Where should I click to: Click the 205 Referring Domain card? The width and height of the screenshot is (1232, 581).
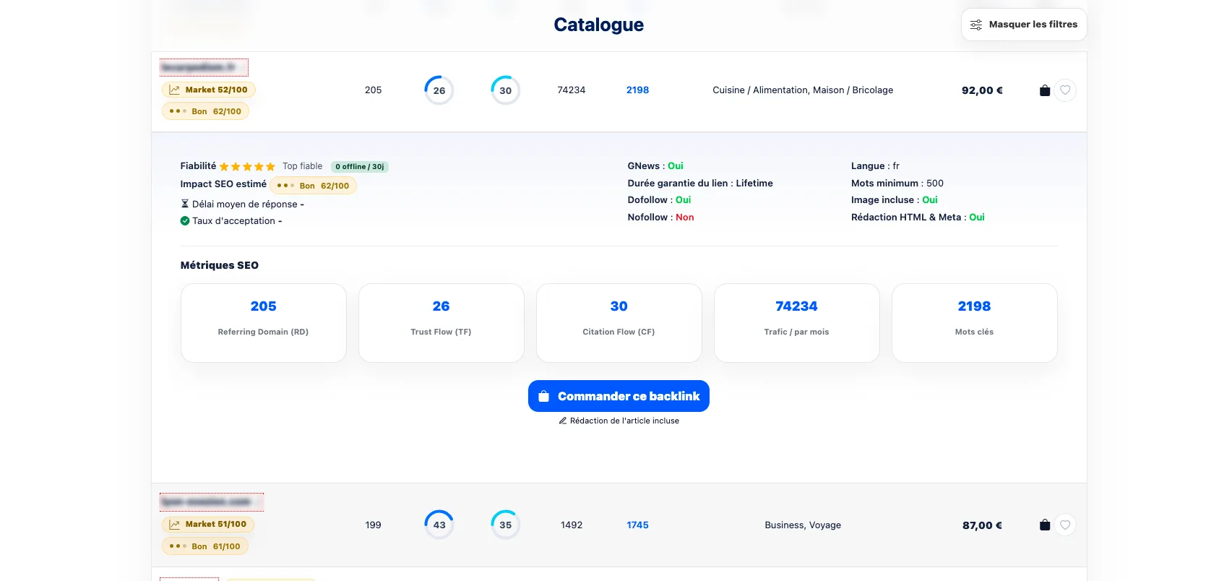tap(263, 323)
